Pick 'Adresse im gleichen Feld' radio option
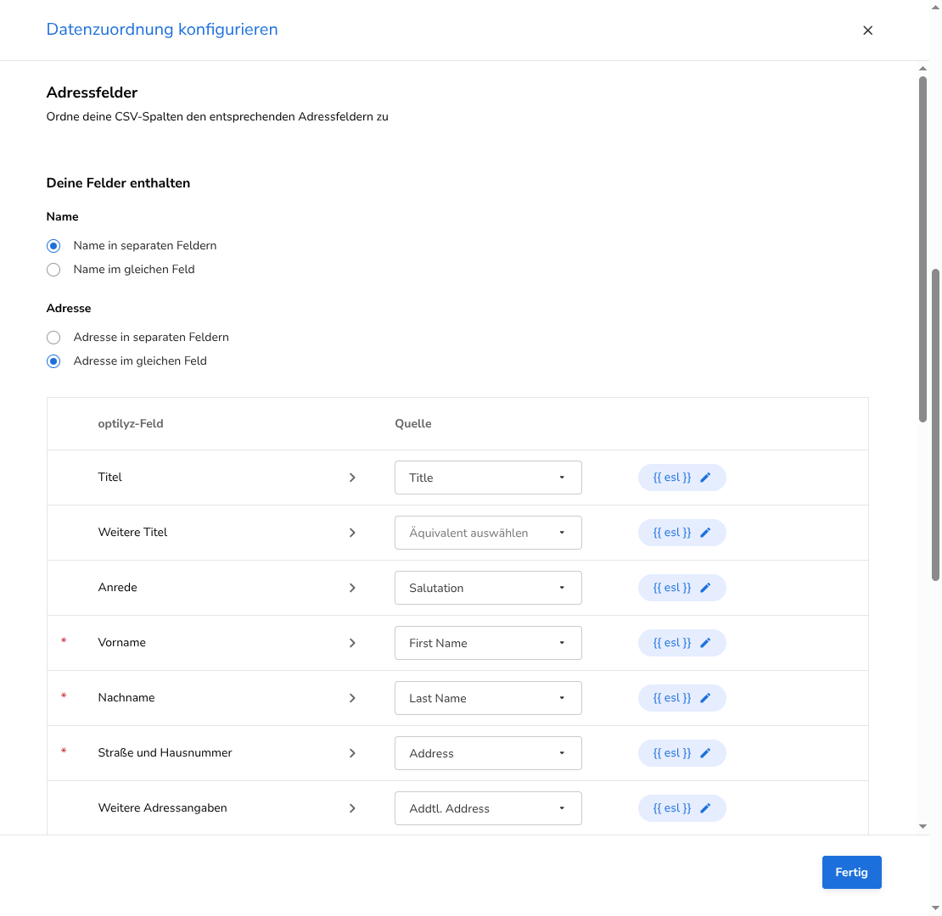This screenshot has width=942, height=916. [53, 361]
